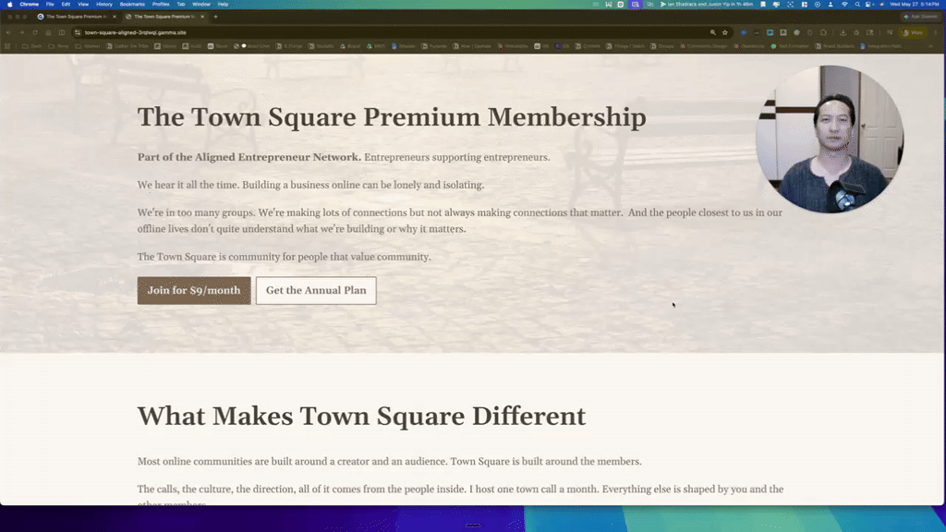Viewport: 946px width, 532px height.
Task: Open the Text Formatter bookmark
Action: point(790,46)
